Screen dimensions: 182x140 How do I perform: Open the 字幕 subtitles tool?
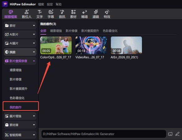pos(51,14)
